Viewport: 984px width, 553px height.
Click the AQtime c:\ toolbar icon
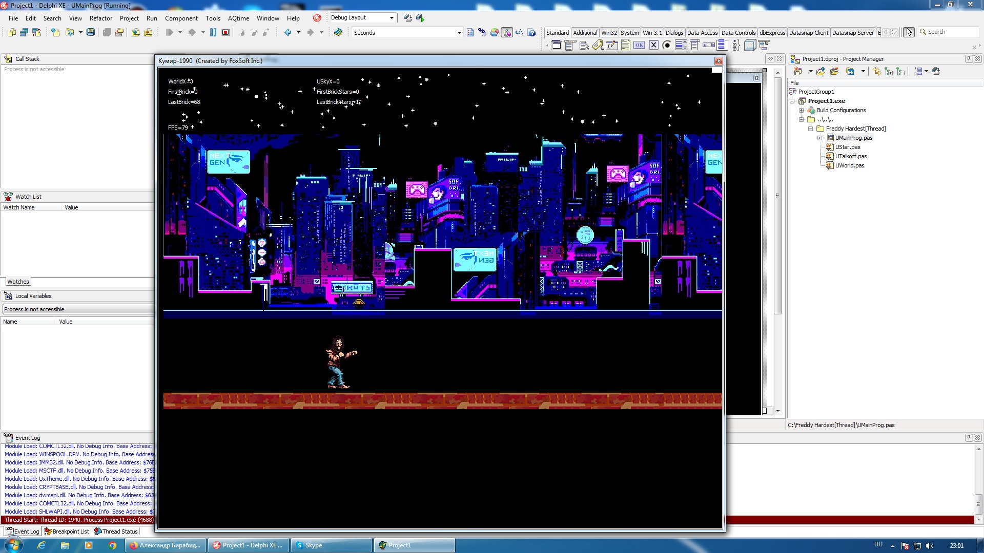(x=519, y=32)
